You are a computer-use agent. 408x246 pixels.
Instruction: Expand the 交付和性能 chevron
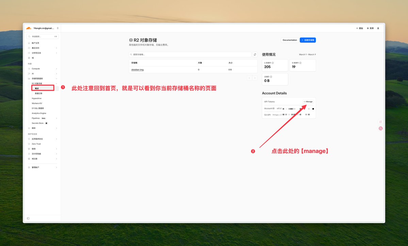point(56,154)
